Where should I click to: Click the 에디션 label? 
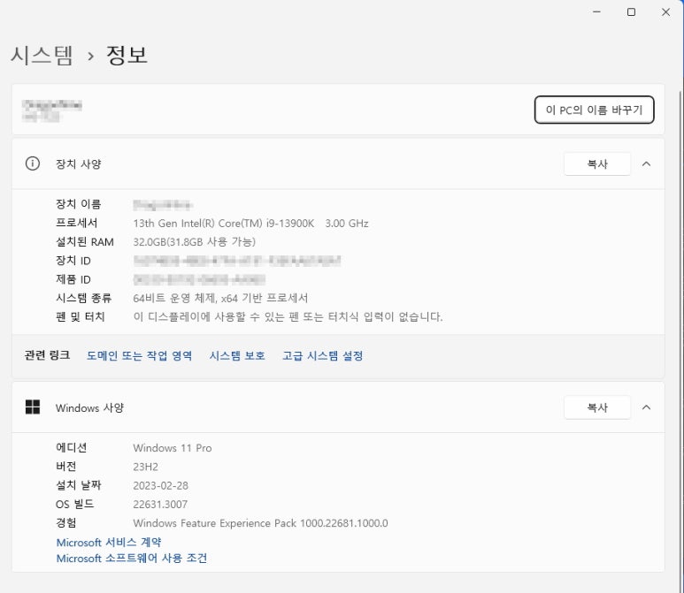point(72,447)
